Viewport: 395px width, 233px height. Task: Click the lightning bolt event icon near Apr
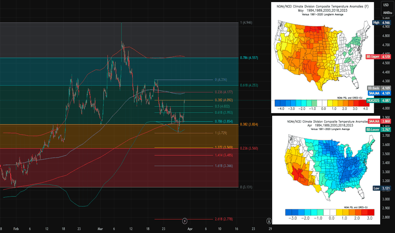coord(185,221)
